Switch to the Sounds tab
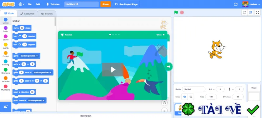 [x=47, y=14]
